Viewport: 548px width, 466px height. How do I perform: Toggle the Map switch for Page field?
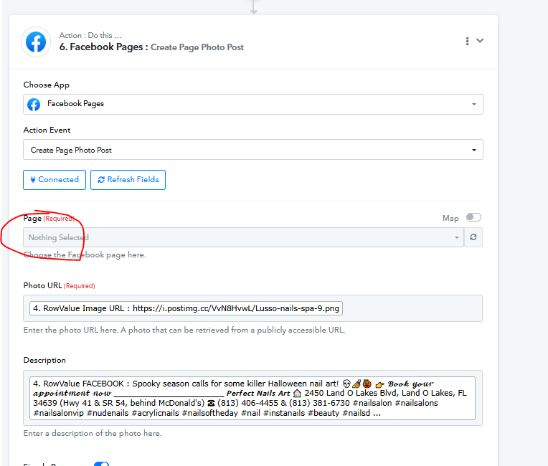pos(473,218)
